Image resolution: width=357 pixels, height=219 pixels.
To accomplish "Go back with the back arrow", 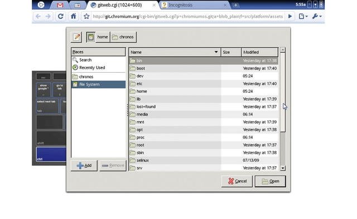I will coord(38,16).
